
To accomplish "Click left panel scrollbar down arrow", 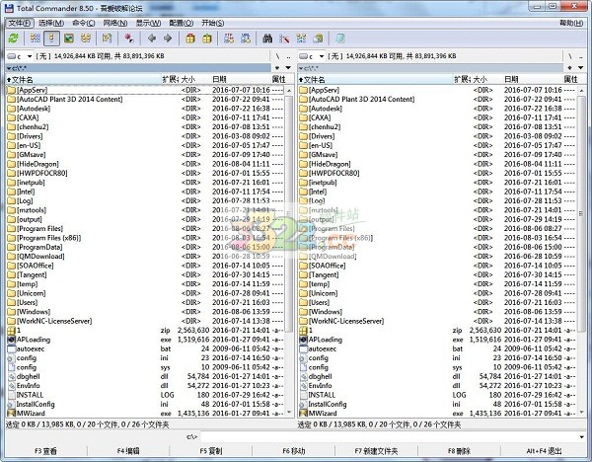I will 289,413.
